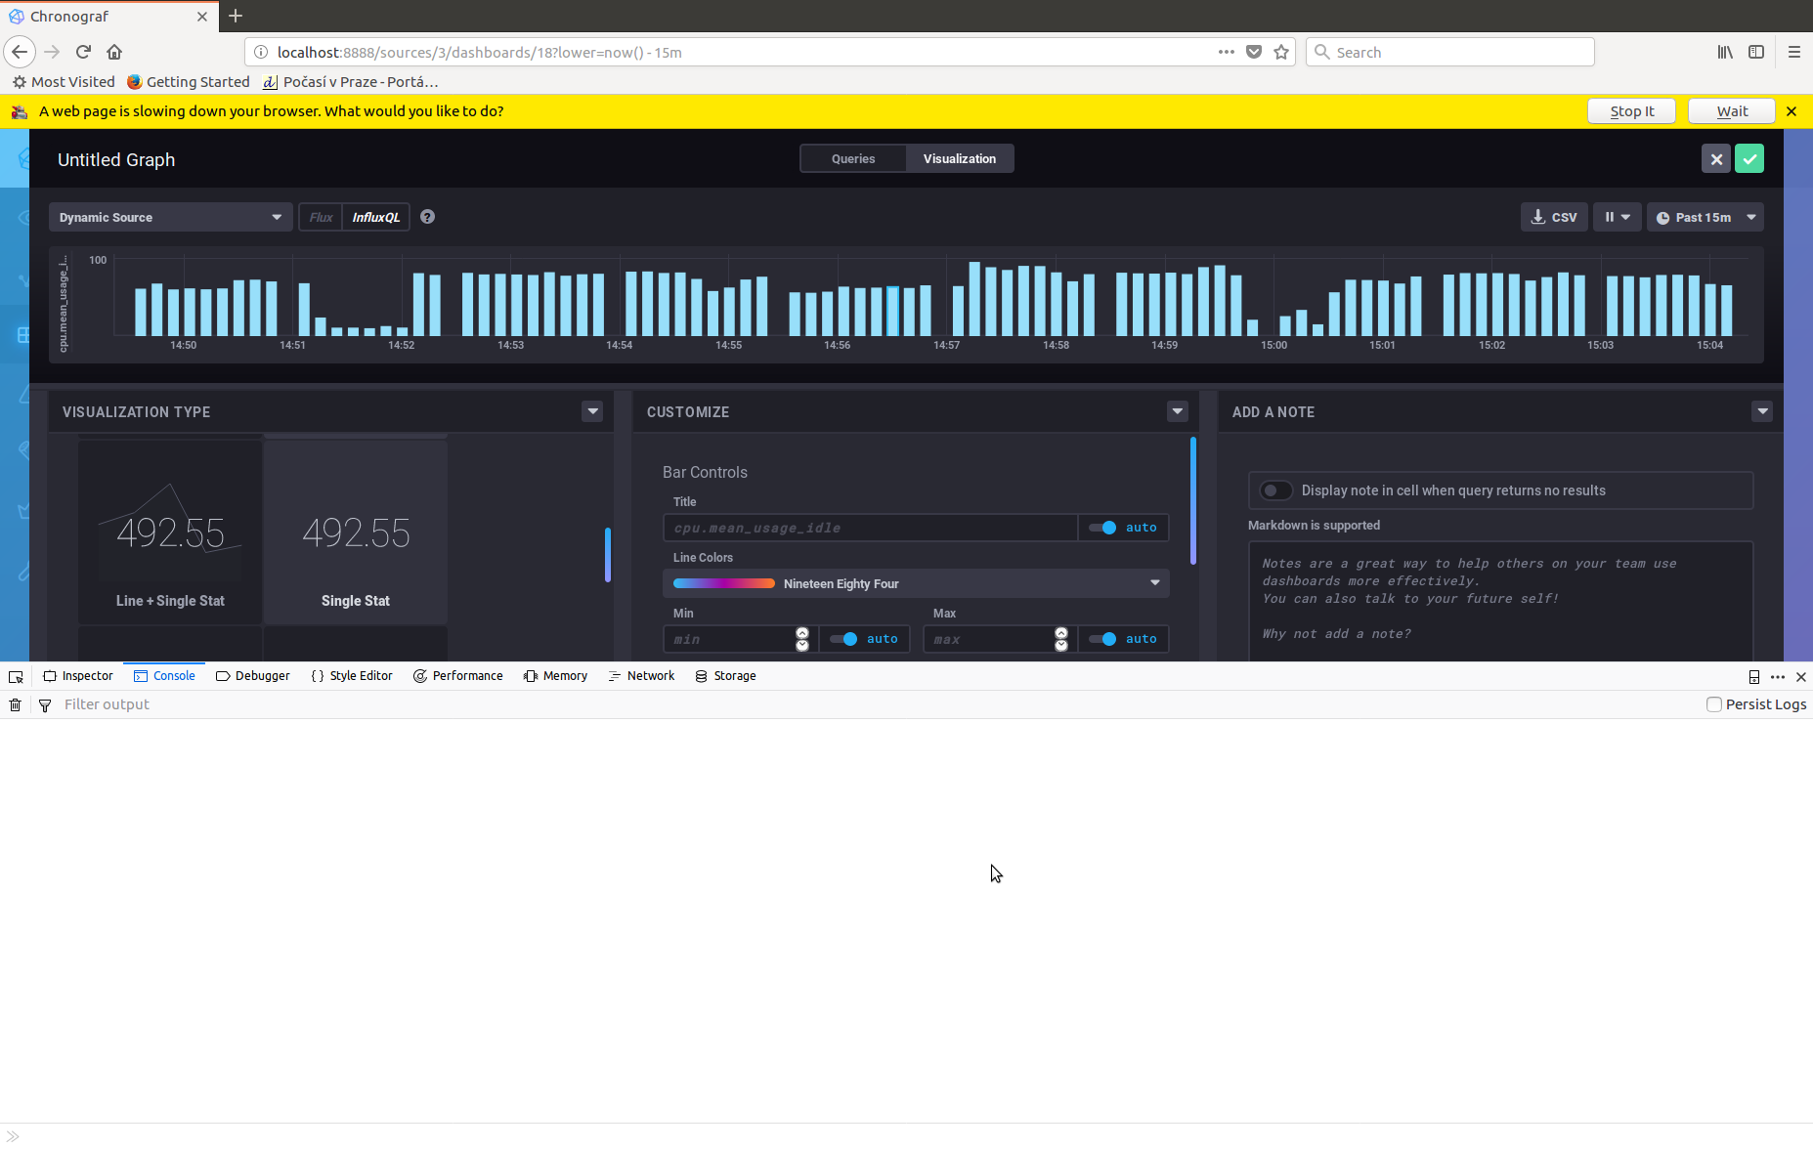The width and height of the screenshot is (1813, 1149).
Task: Click the Stop It button
Action: click(x=1630, y=110)
